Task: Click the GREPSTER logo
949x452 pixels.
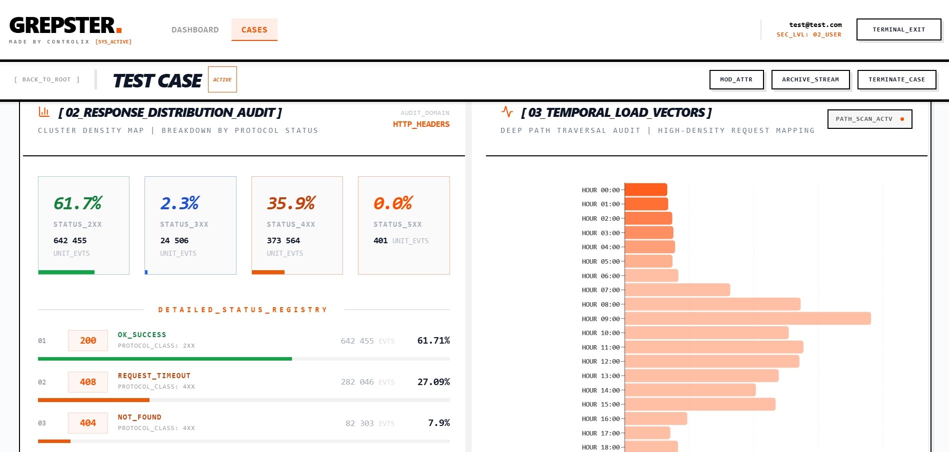Action: pyautogui.click(x=65, y=25)
